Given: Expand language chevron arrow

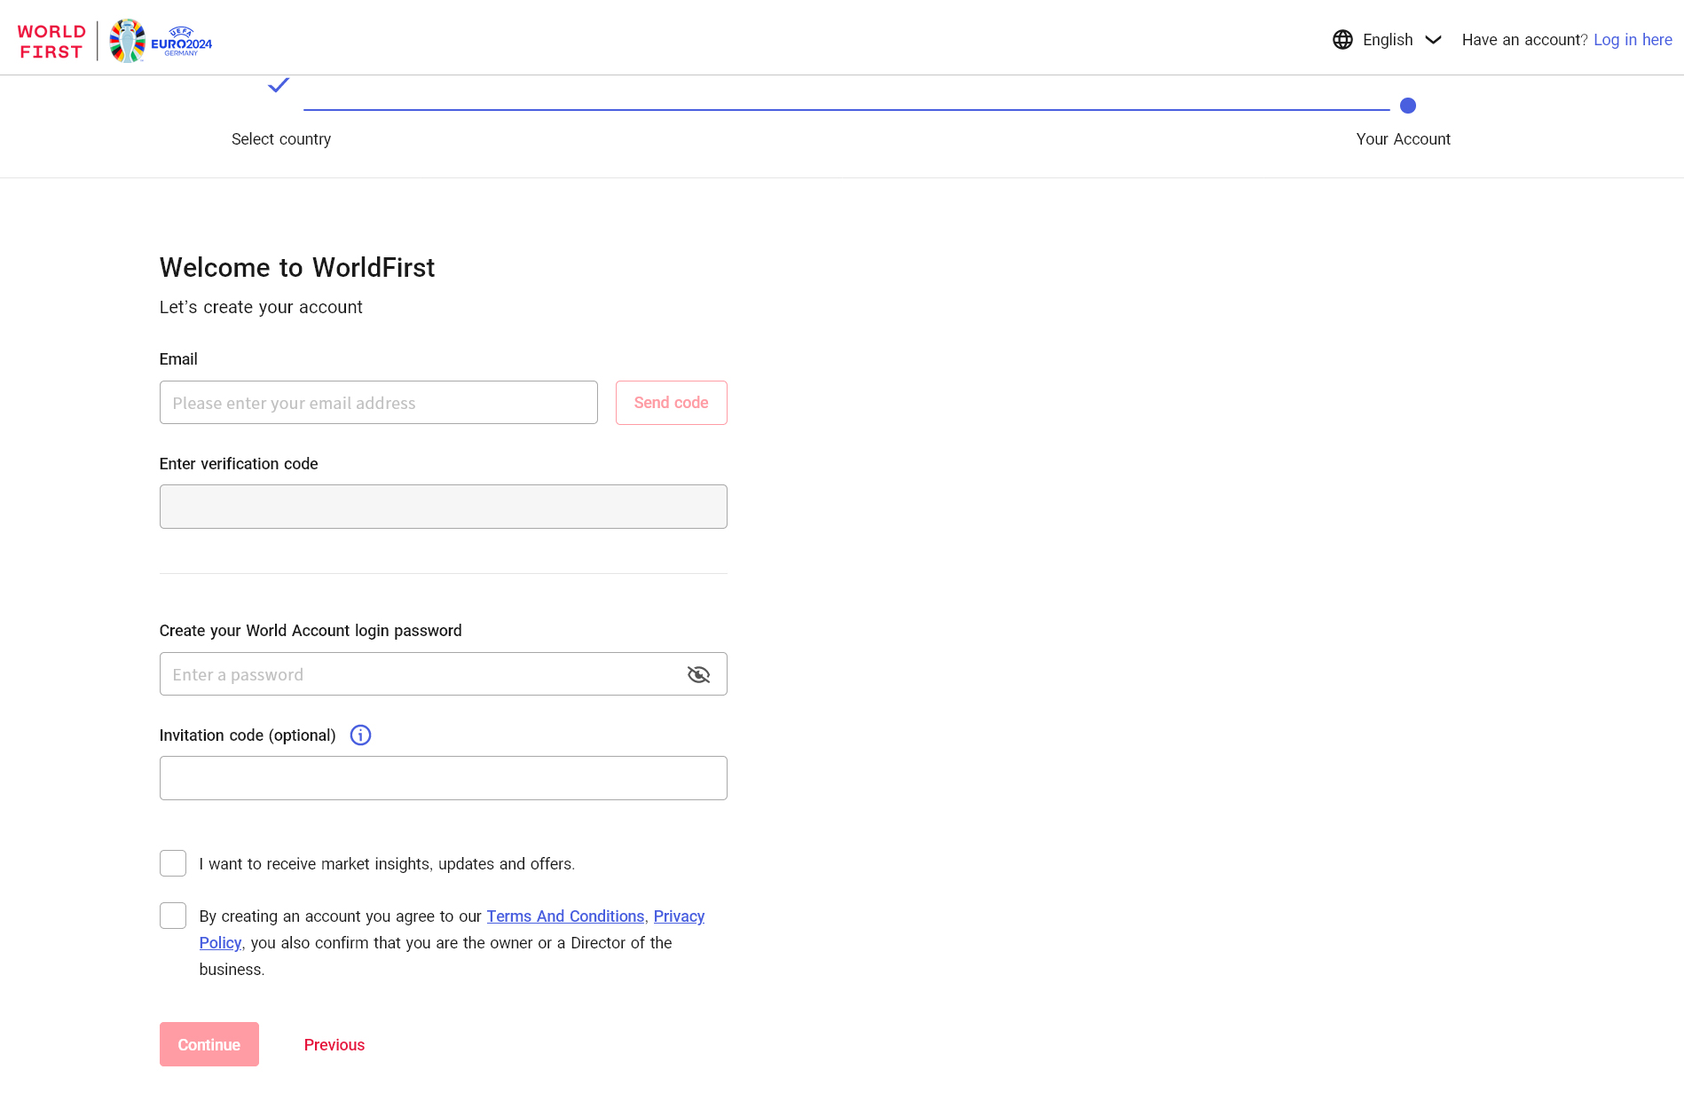Looking at the screenshot, I should coord(1433,40).
